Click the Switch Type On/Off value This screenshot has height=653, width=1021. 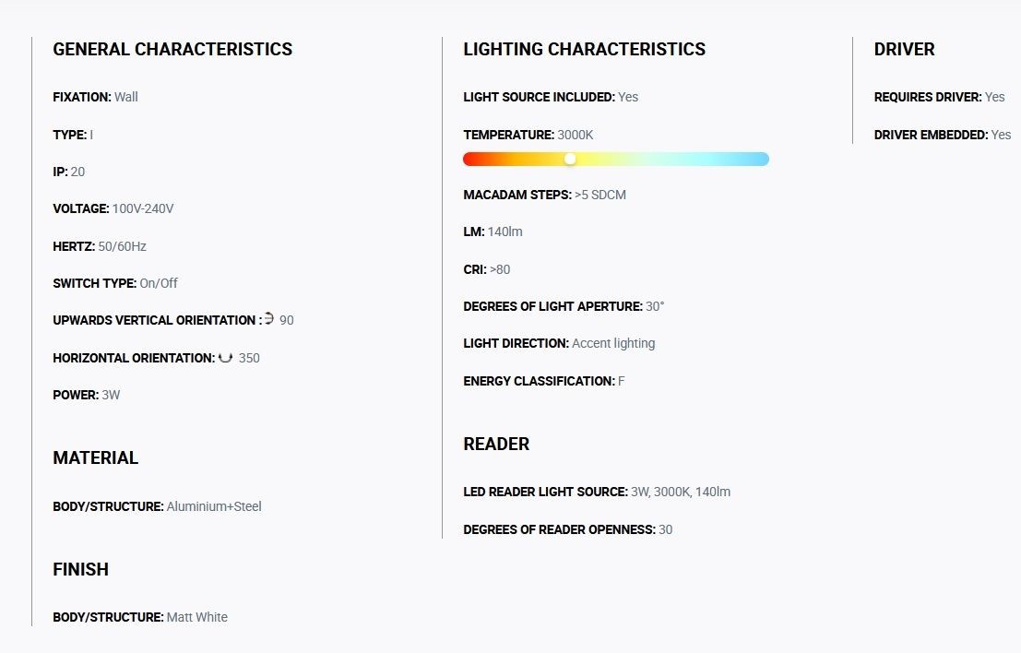pos(159,283)
